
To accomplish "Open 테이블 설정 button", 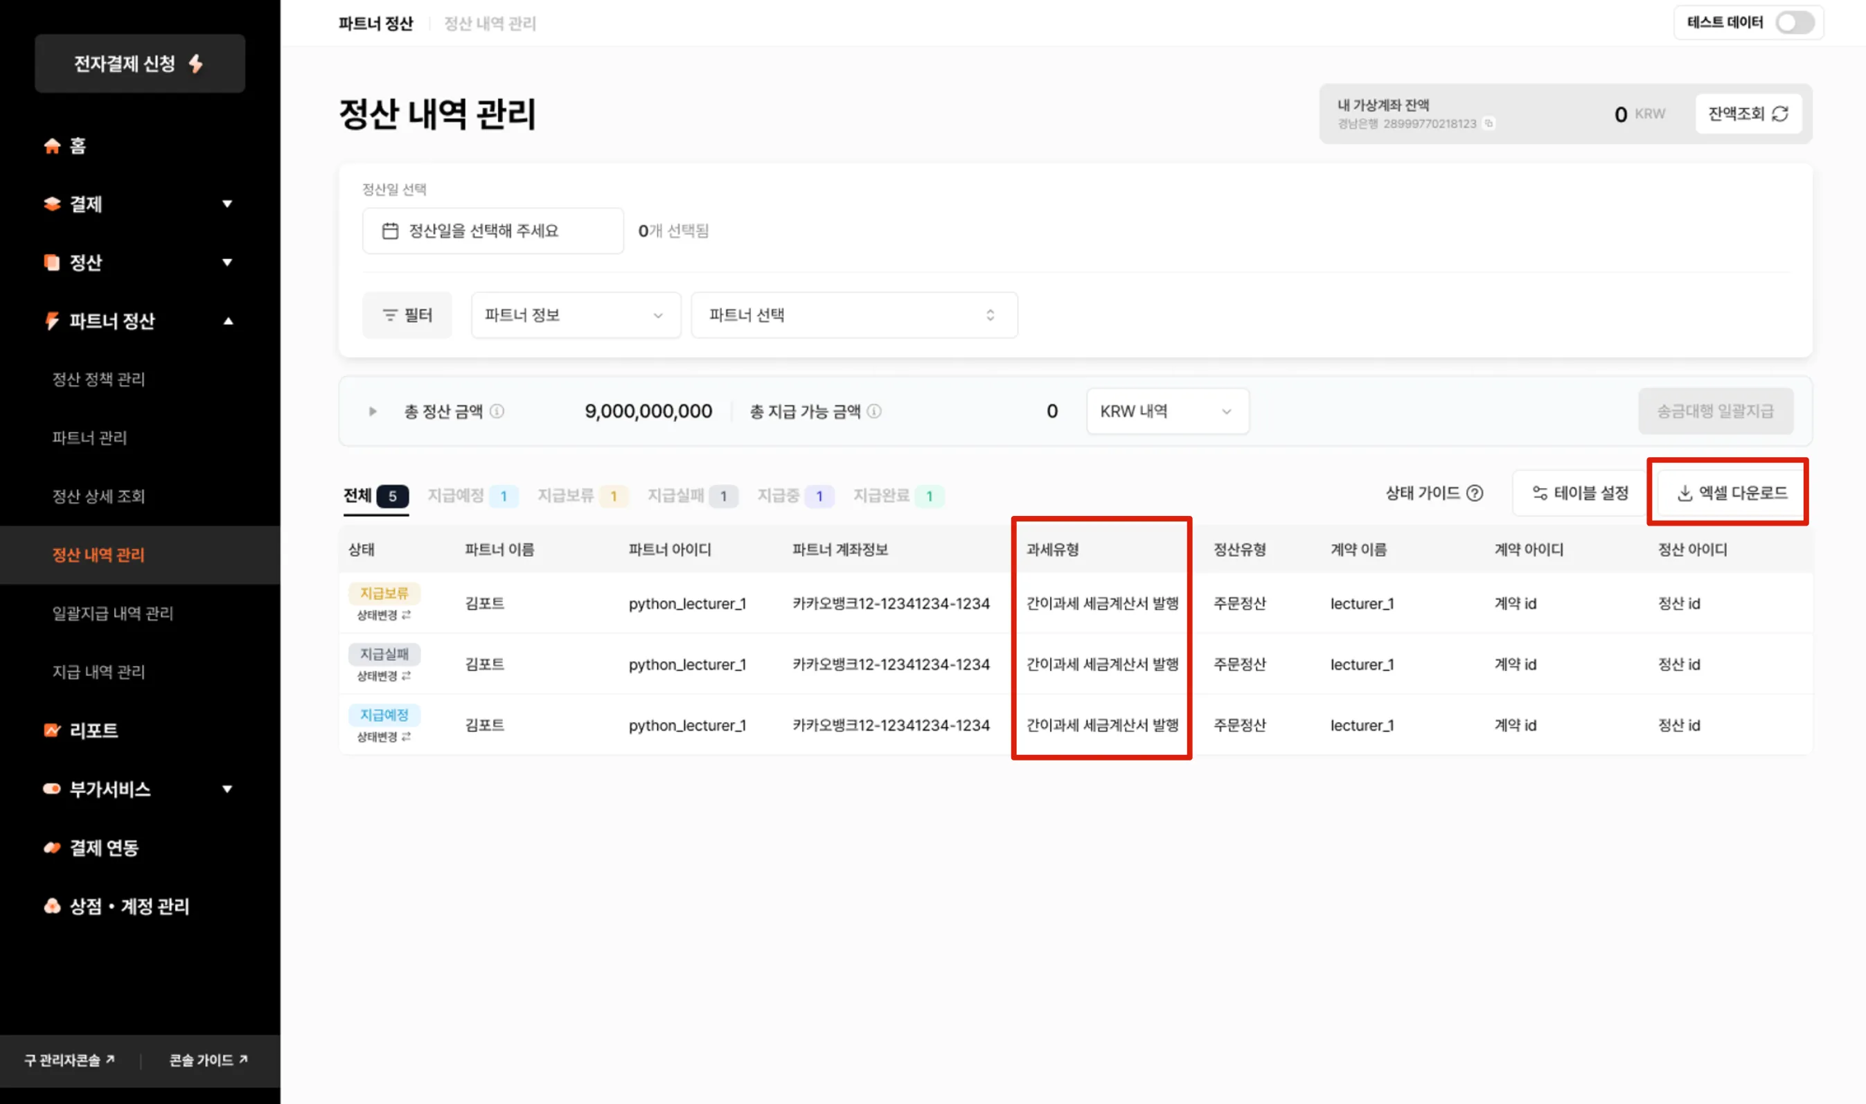I will [x=1581, y=493].
